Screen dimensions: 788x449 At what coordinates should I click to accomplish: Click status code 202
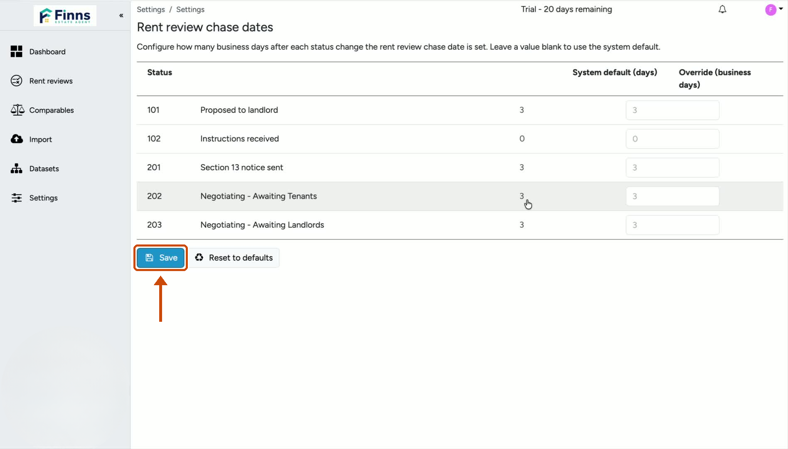[x=154, y=196]
